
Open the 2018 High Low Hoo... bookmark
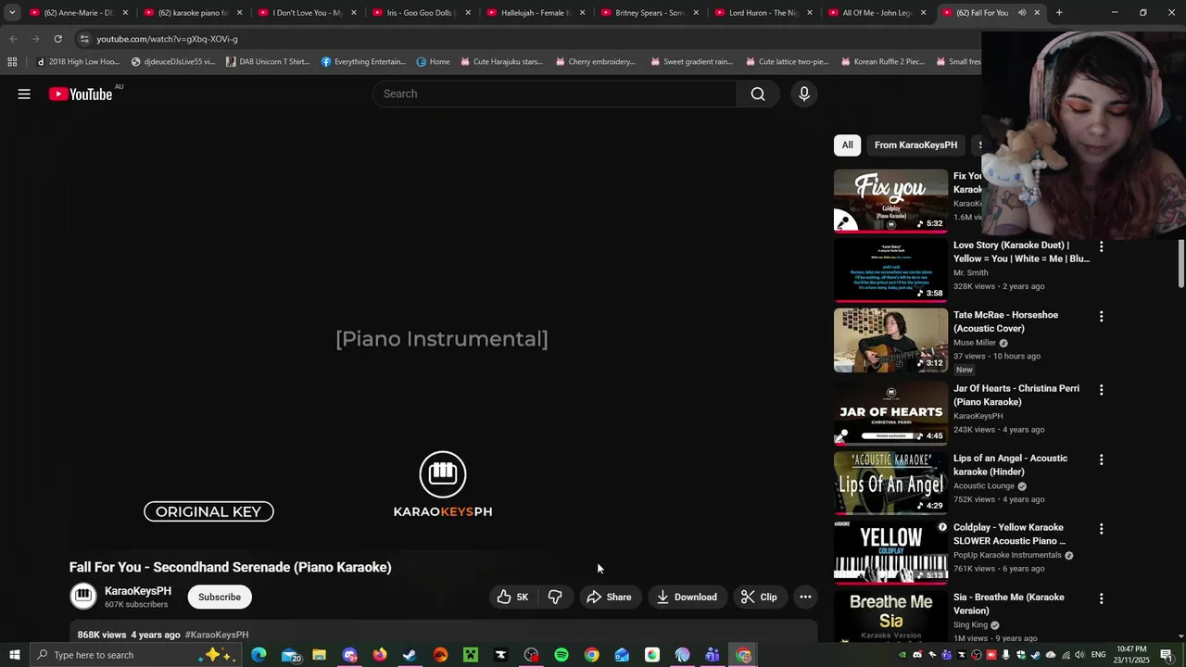tap(78, 62)
